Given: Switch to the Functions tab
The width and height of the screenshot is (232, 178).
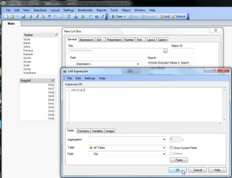Looking at the screenshot, I should (x=84, y=131).
